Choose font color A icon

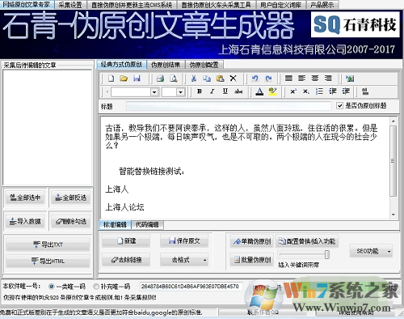pos(259,91)
